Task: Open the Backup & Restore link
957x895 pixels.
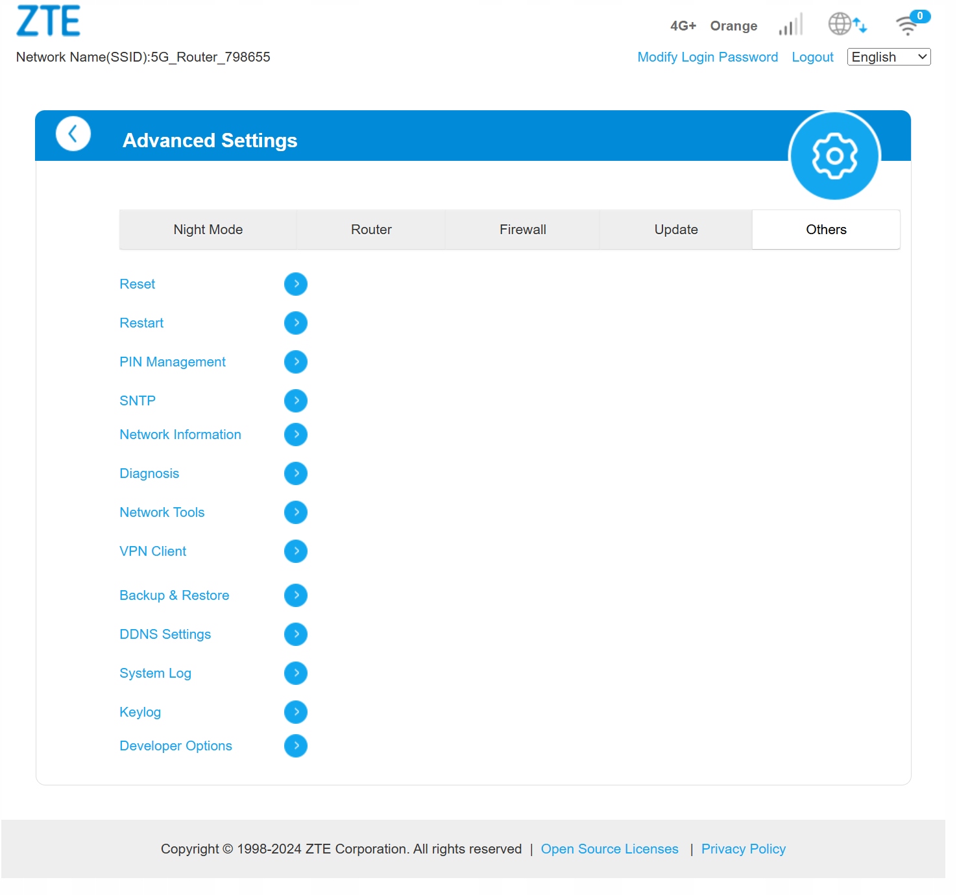Action: pyautogui.click(x=174, y=595)
